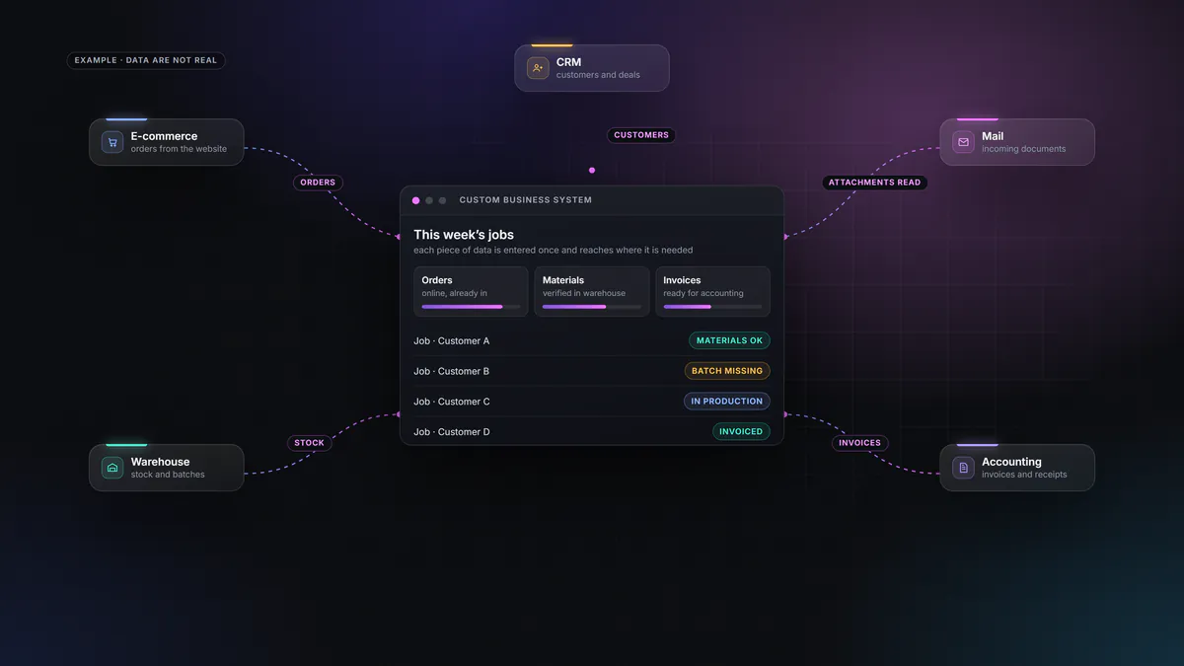
Task: Click the pink window dot in title bar
Action: pyautogui.click(x=415, y=200)
